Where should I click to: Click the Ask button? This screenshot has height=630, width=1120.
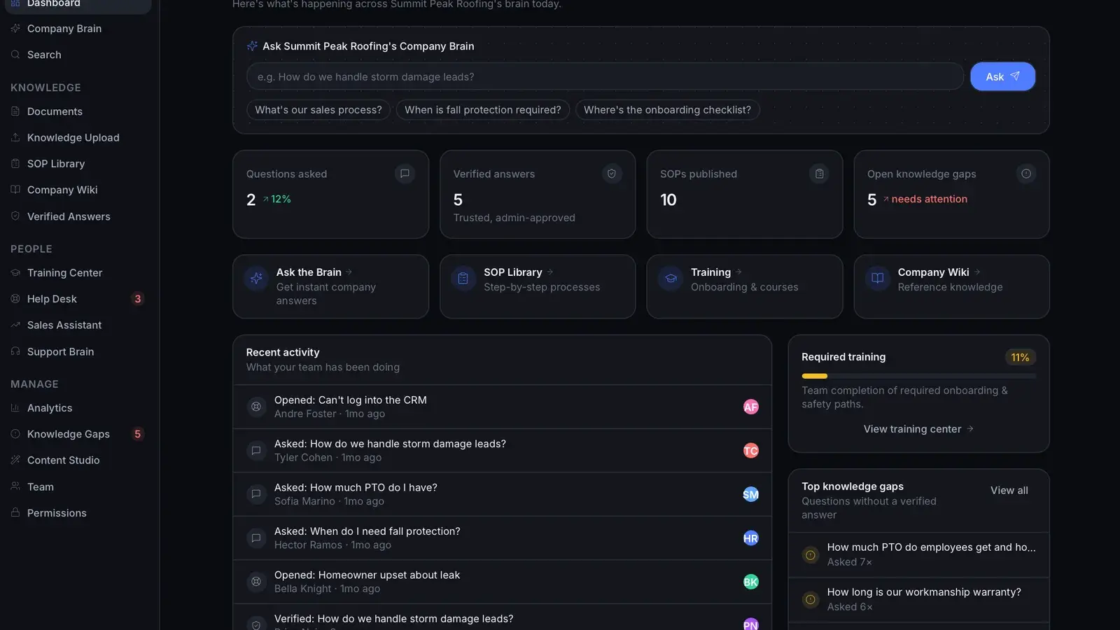pyautogui.click(x=1002, y=76)
